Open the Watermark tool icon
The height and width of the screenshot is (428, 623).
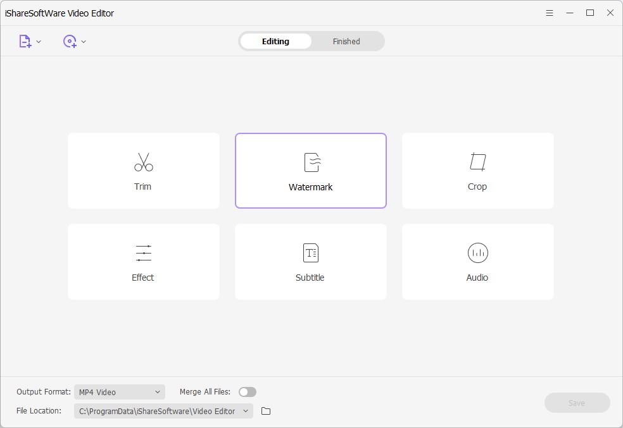coord(311,162)
